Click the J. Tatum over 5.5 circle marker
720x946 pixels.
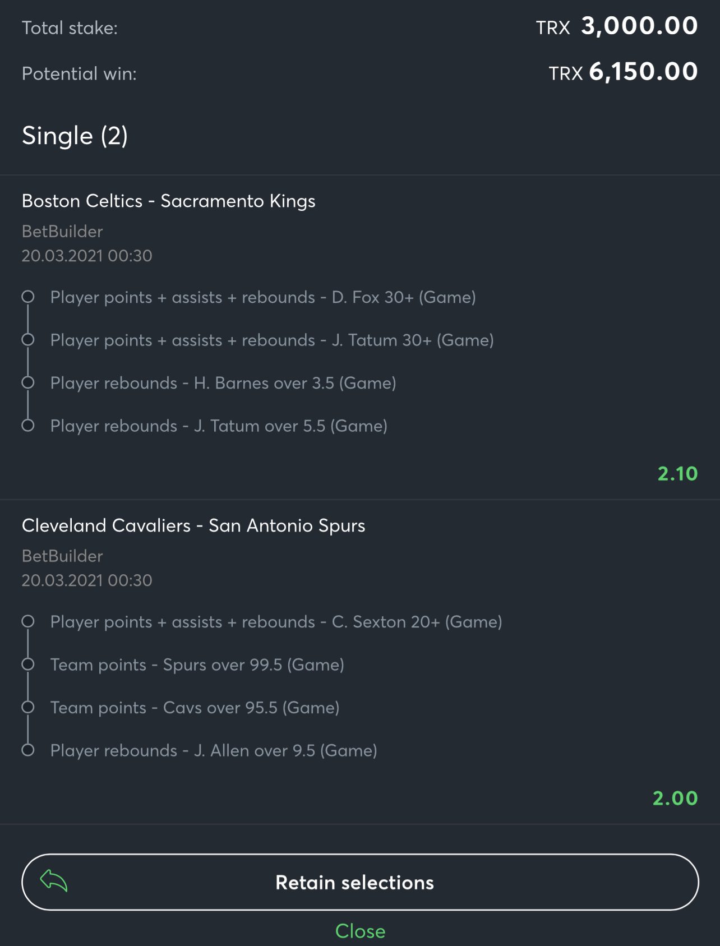click(x=28, y=426)
